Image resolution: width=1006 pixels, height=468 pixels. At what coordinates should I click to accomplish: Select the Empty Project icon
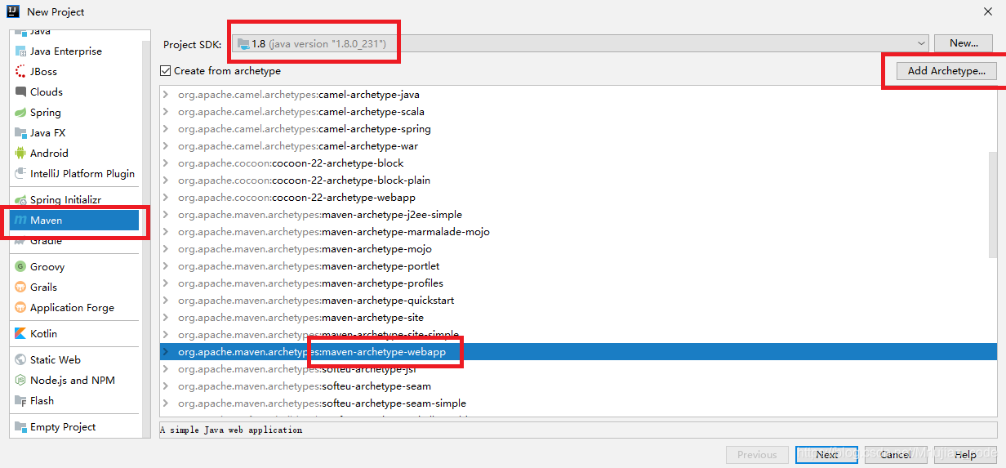pyautogui.click(x=20, y=427)
